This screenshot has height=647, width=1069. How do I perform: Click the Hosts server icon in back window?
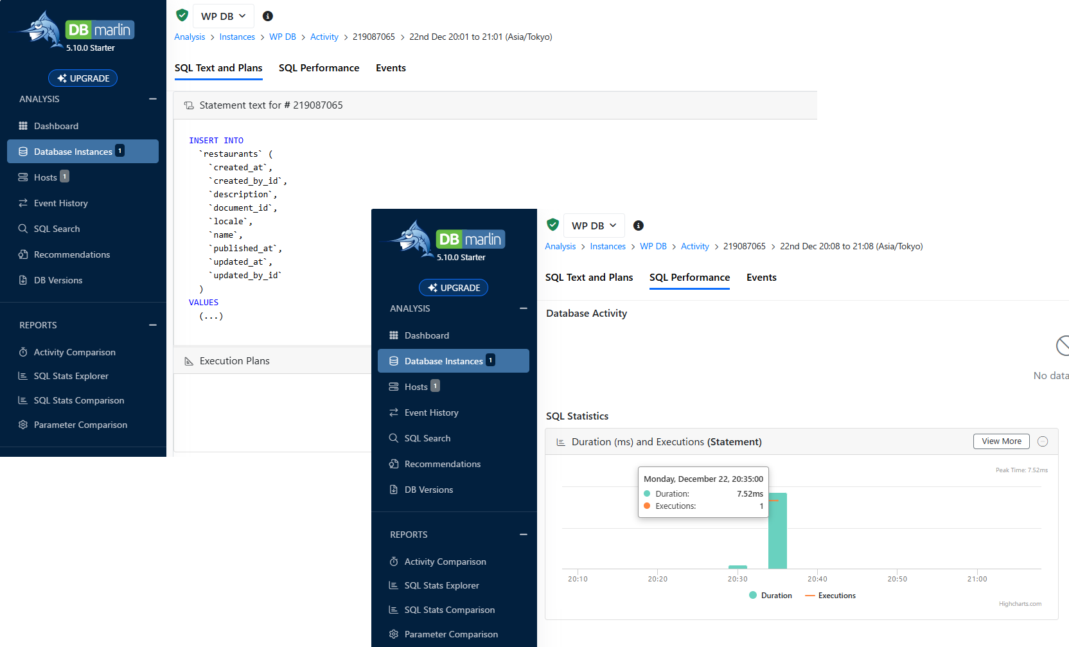(x=23, y=177)
